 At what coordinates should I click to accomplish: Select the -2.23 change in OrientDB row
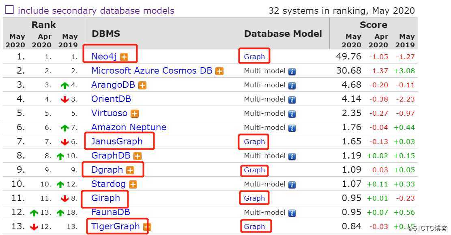(405, 99)
